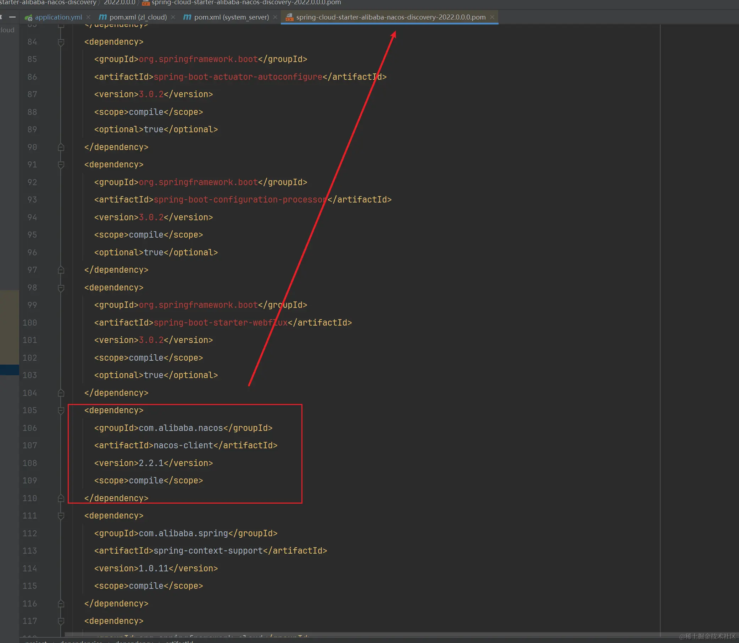Click line number 105 in the gutter
Viewport: 739px width, 643px height.
pos(30,410)
